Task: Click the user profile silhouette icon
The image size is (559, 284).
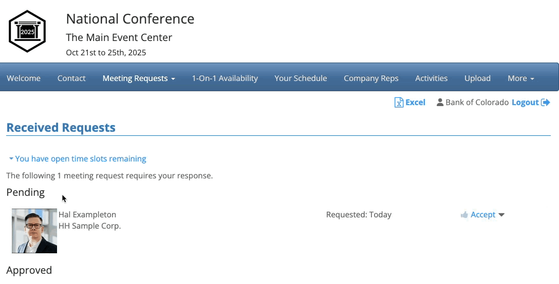Action: coord(440,103)
